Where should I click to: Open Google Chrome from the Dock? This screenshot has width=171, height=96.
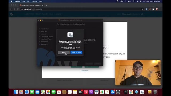point(131,92)
